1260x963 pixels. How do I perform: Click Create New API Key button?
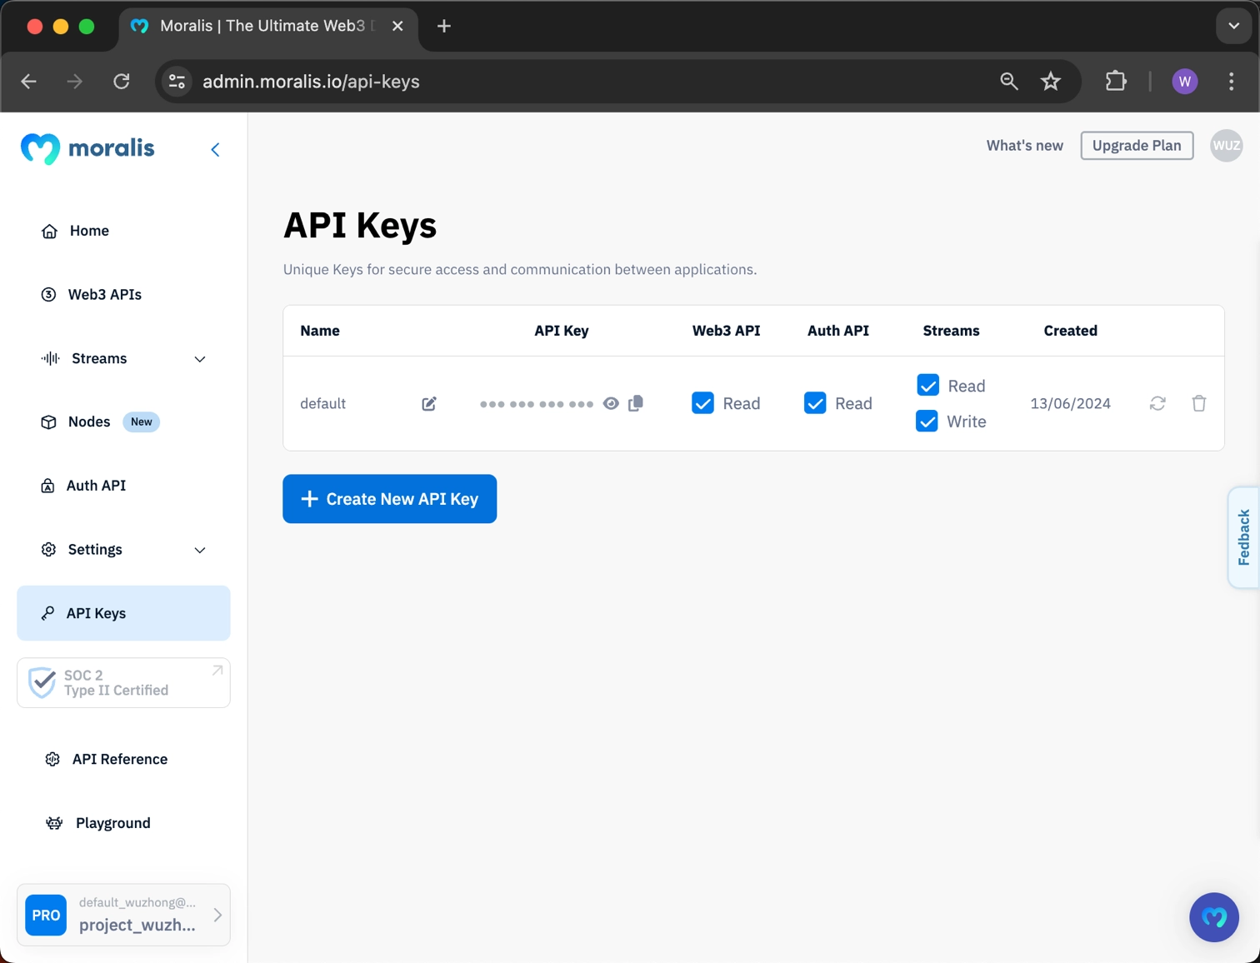(x=390, y=499)
